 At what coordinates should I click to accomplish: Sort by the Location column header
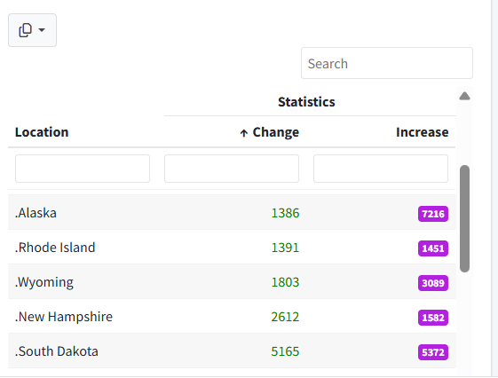(42, 132)
